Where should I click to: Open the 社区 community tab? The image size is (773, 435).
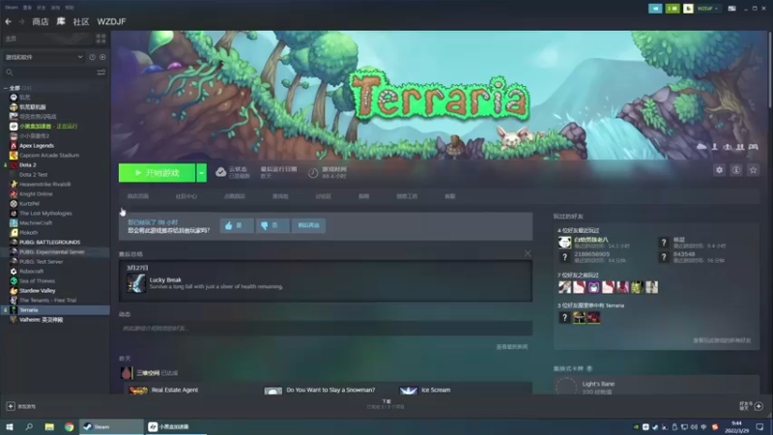click(x=81, y=21)
